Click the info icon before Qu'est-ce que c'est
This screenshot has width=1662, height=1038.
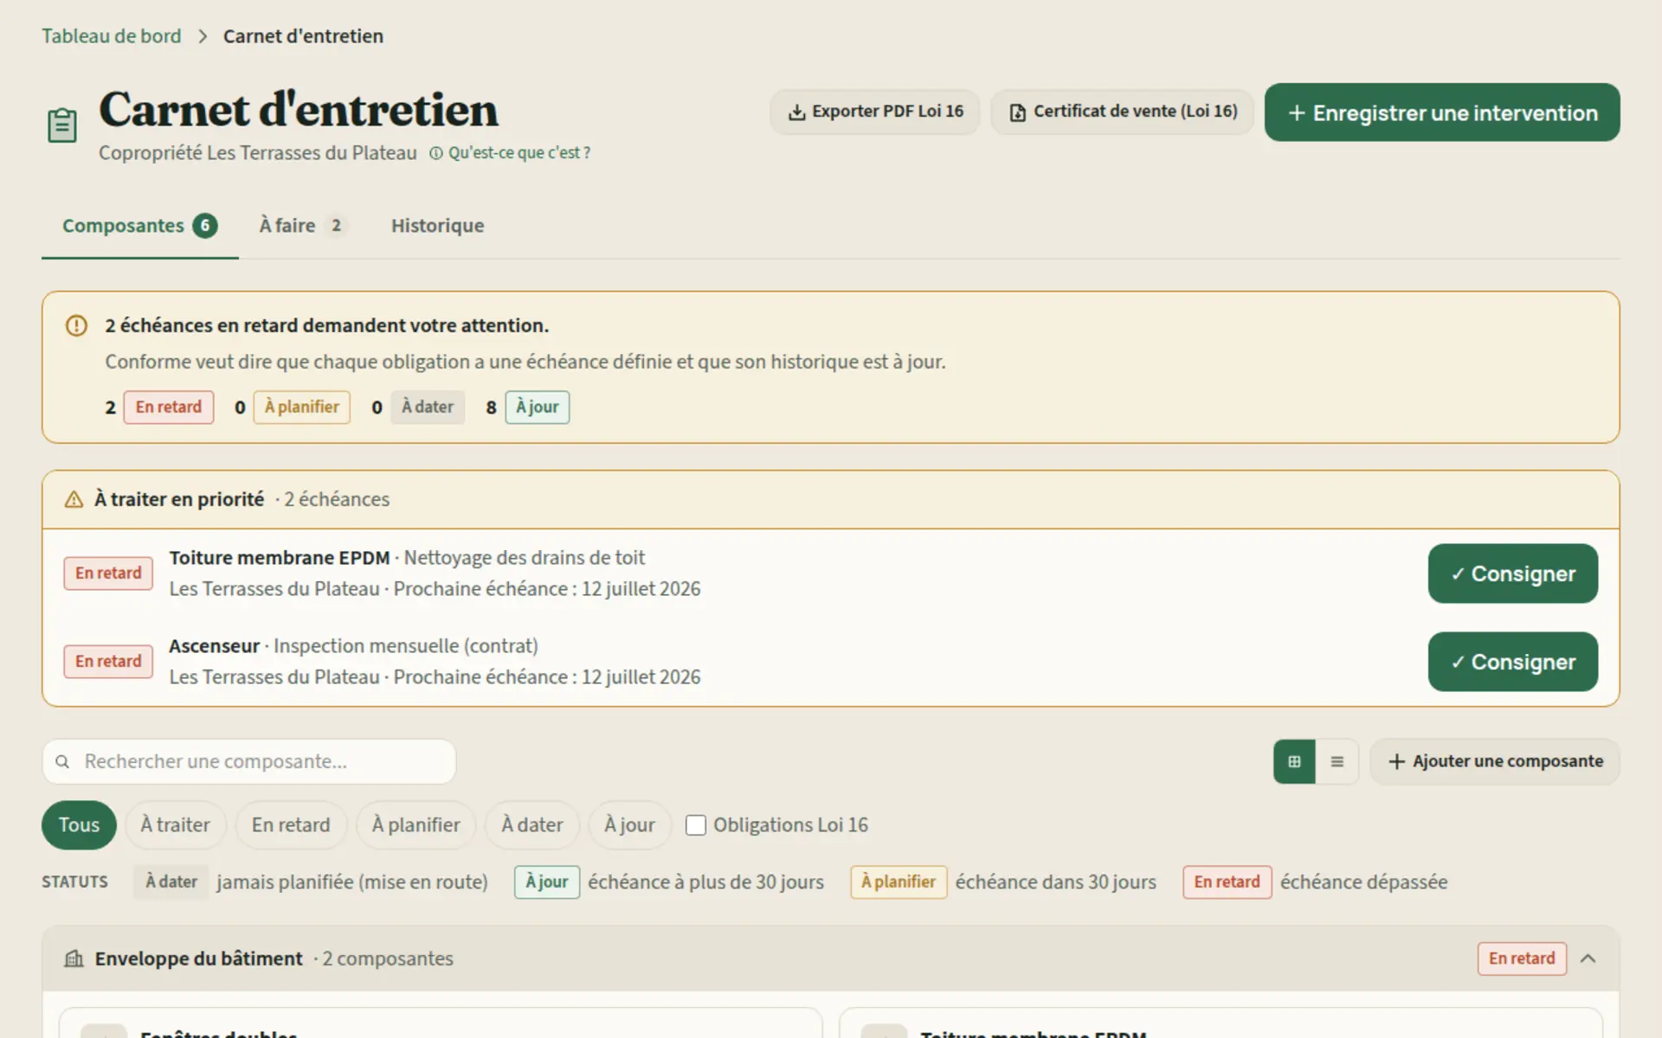(x=436, y=153)
